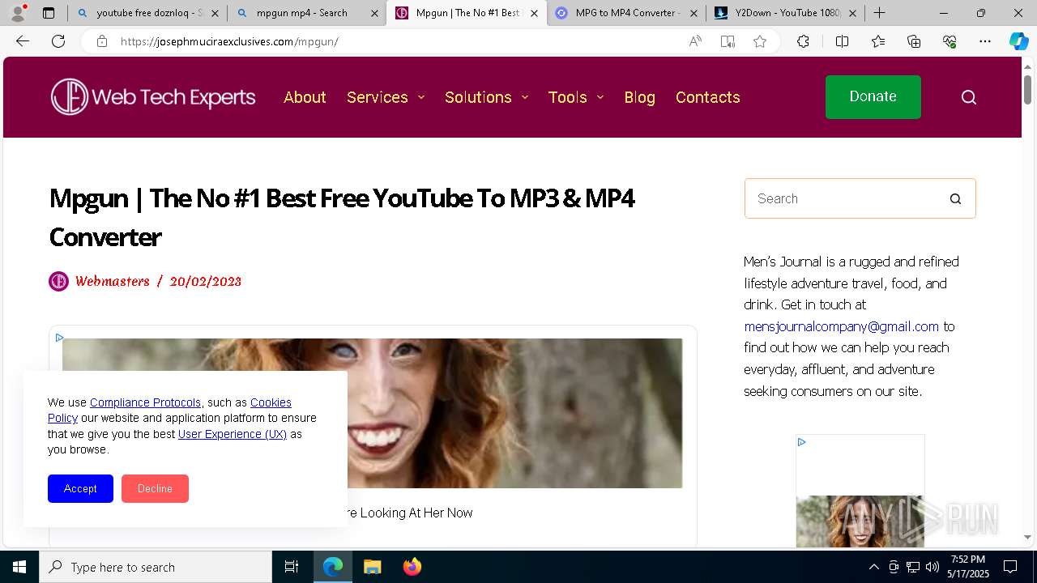Open the notification center icon
1037x583 pixels.
tap(1010, 567)
